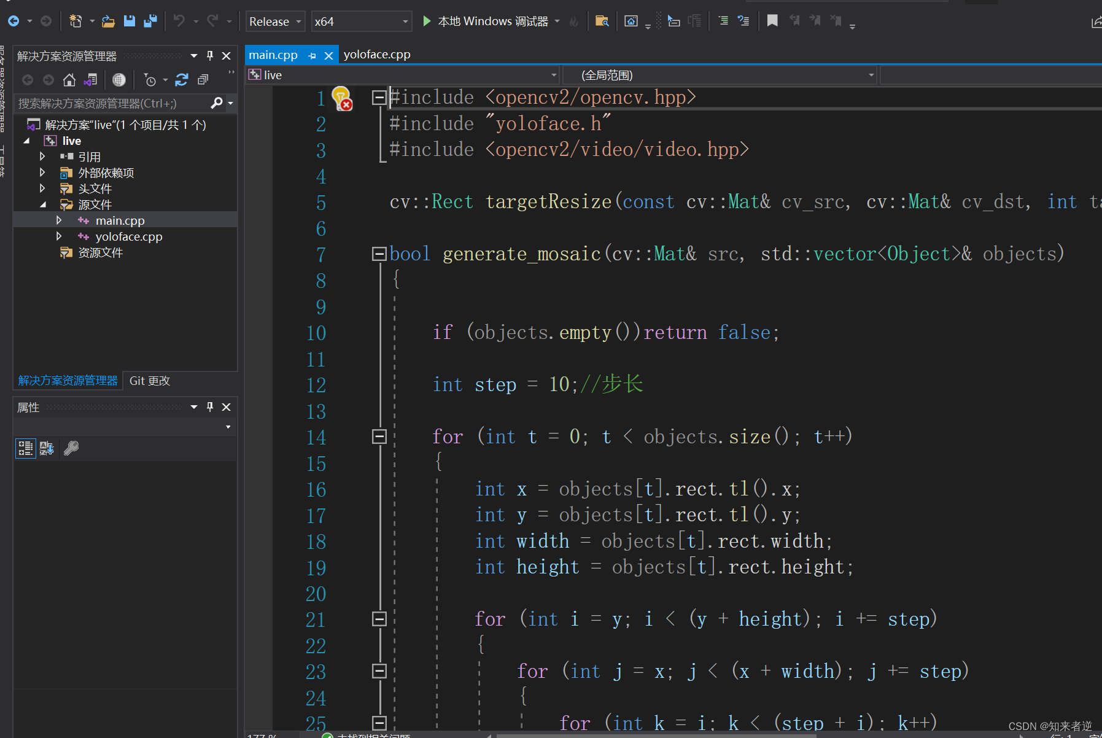Switch to 解决方案资源管理器 bottom tab
This screenshot has width=1102, height=738.
coord(68,381)
